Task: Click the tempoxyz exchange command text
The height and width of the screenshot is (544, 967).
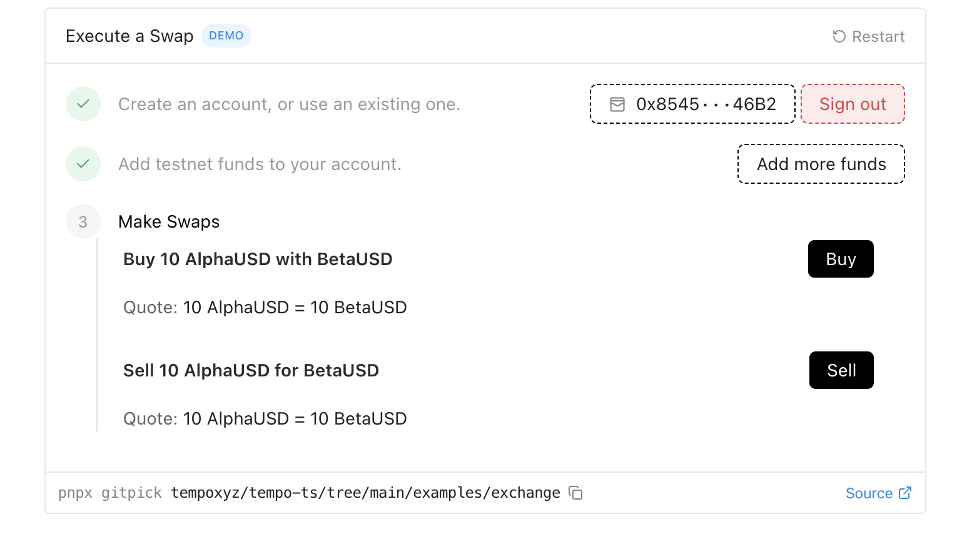Action: [365, 493]
